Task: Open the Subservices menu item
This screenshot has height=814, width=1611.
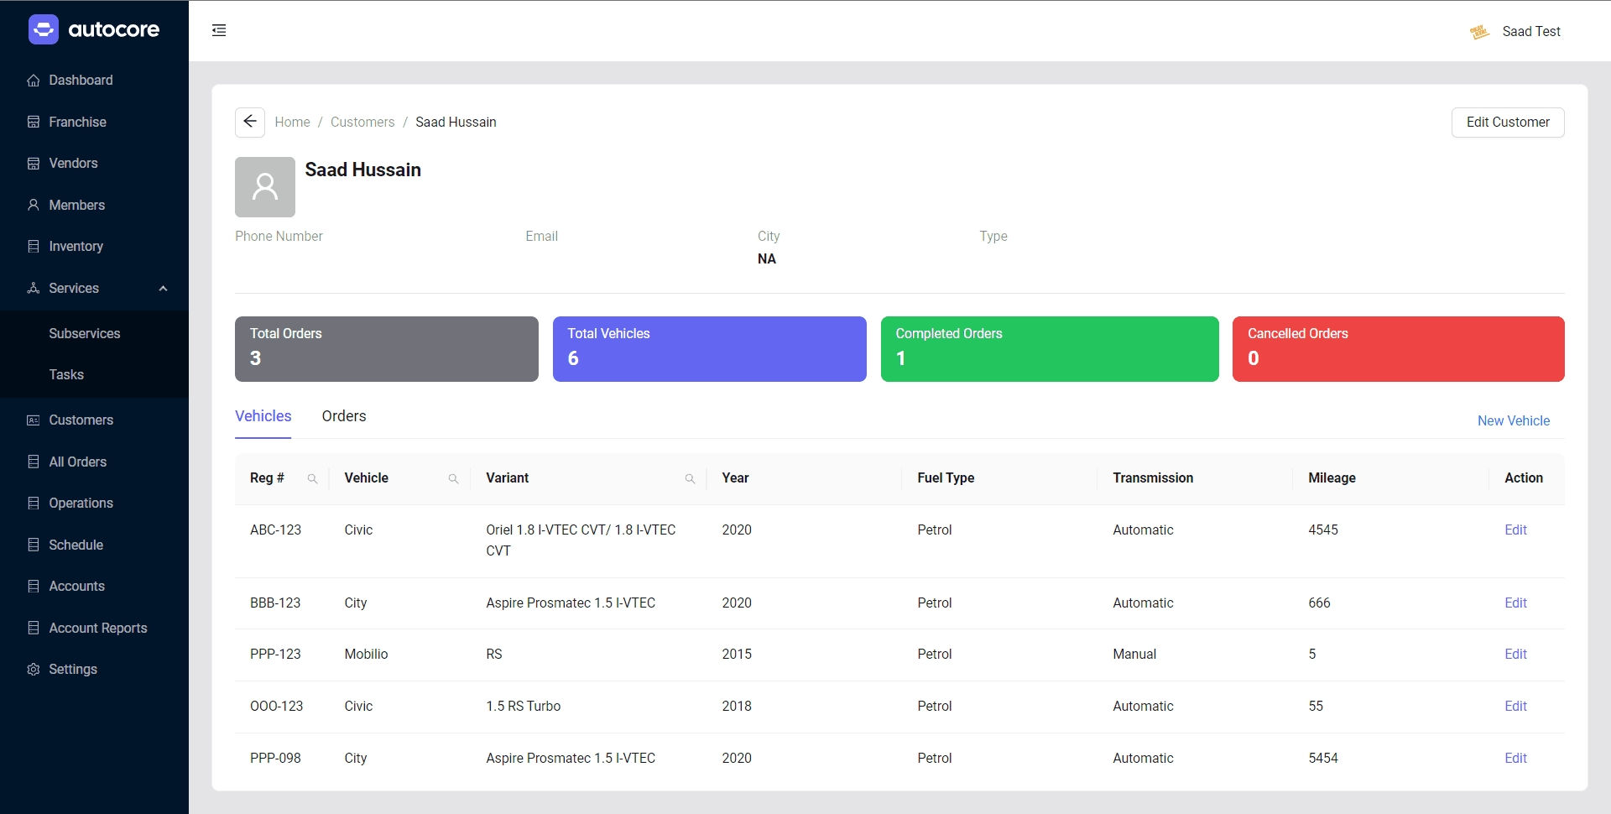Action: tap(85, 333)
